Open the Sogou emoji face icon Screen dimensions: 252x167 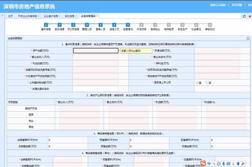coord(219,164)
